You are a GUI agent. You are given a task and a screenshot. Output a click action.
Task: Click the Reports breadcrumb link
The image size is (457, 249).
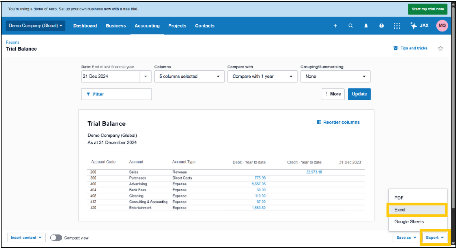tap(13, 42)
